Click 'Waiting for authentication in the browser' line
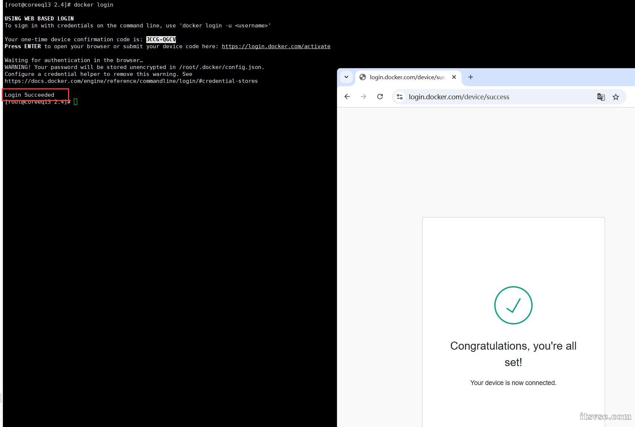Viewport: 635px width, 427px height. (x=74, y=60)
